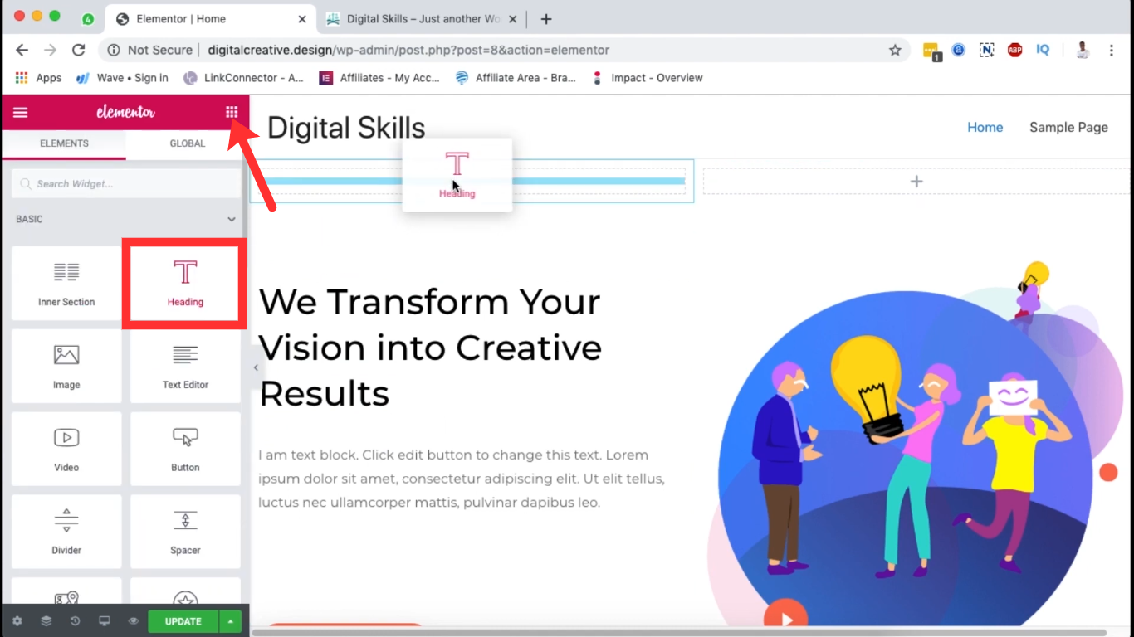Open a new browser tab
The image size is (1134, 637).
click(x=546, y=18)
